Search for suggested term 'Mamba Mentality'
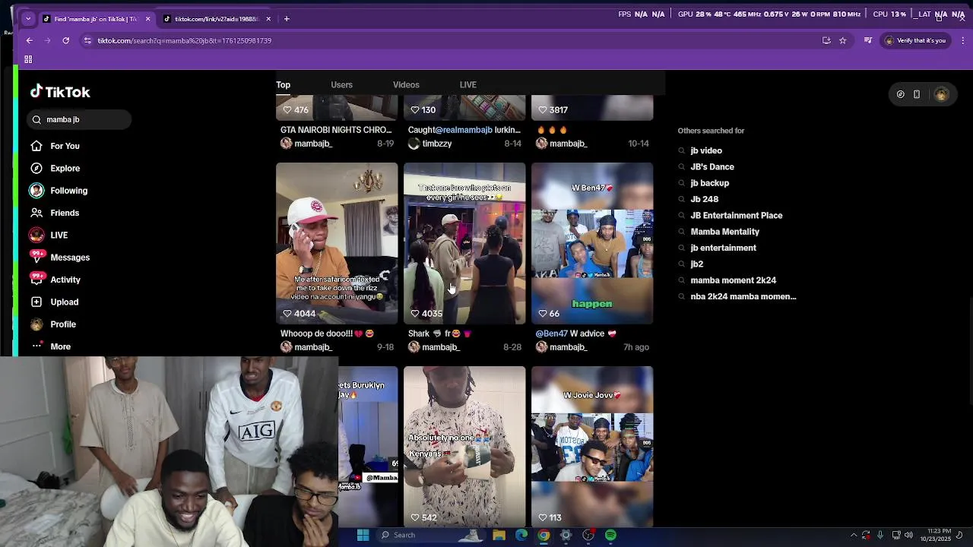Image resolution: width=973 pixels, height=547 pixels. click(724, 232)
